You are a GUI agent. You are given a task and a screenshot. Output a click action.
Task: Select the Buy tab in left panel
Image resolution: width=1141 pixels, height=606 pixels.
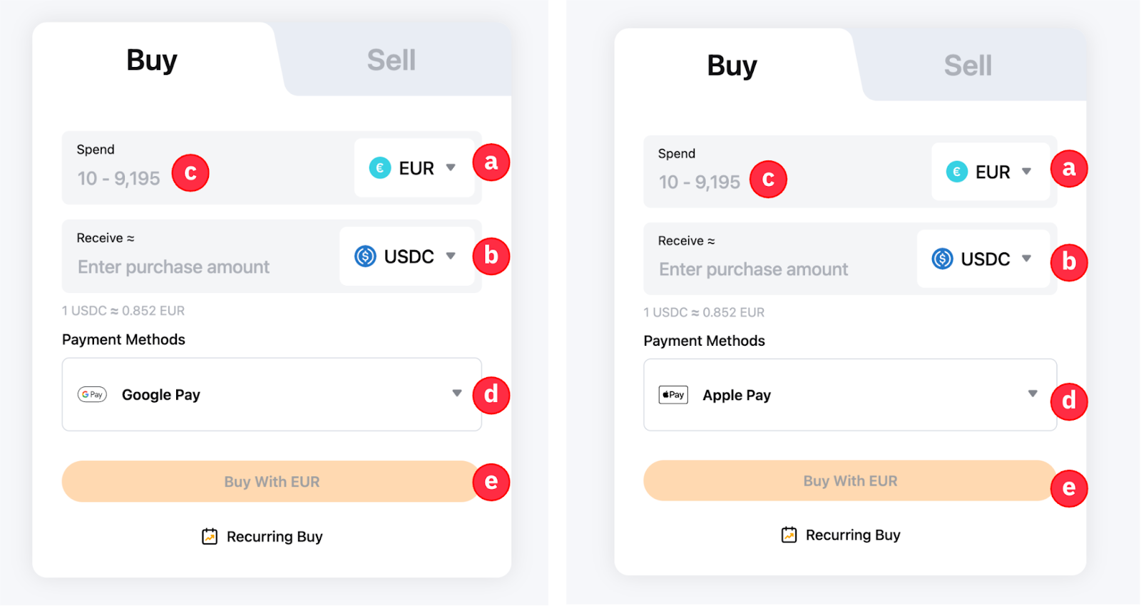(x=152, y=61)
